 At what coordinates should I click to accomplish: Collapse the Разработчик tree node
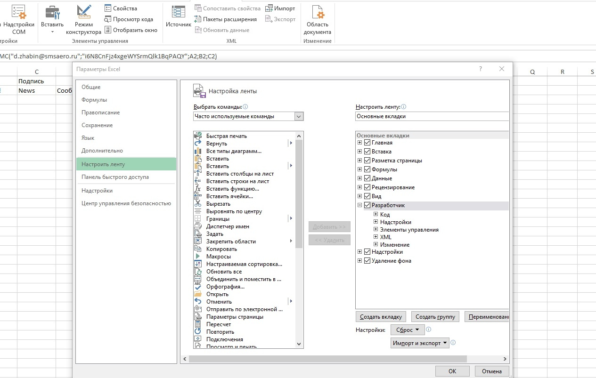coord(360,205)
